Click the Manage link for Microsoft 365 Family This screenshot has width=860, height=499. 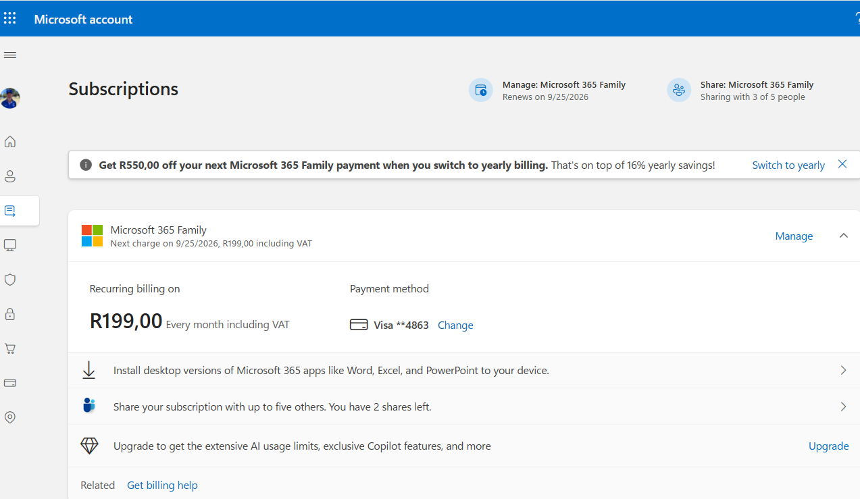[x=794, y=236]
